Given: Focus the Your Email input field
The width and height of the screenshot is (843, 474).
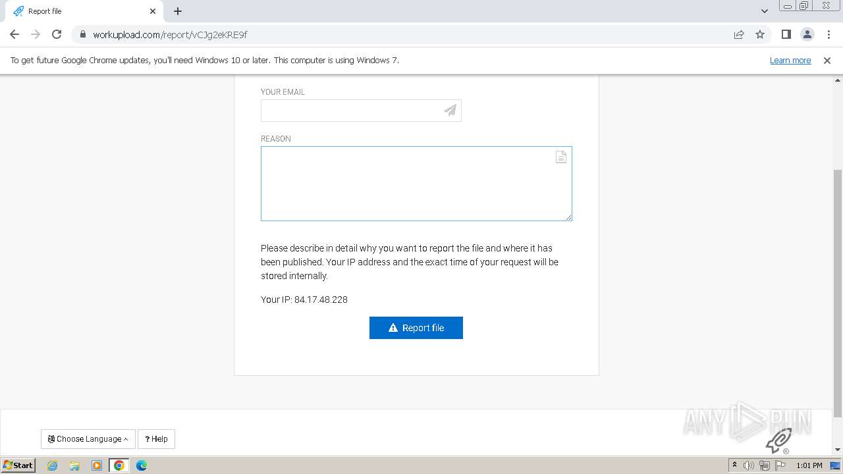Looking at the screenshot, I should 361,111.
